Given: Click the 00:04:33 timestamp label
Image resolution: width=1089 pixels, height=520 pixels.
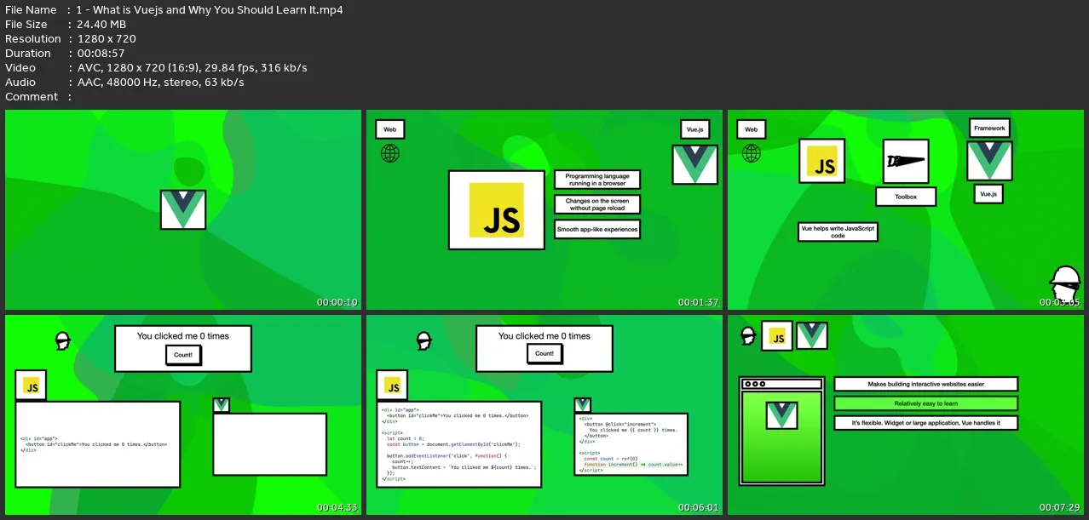Looking at the screenshot, I should (x=337, y=508).
